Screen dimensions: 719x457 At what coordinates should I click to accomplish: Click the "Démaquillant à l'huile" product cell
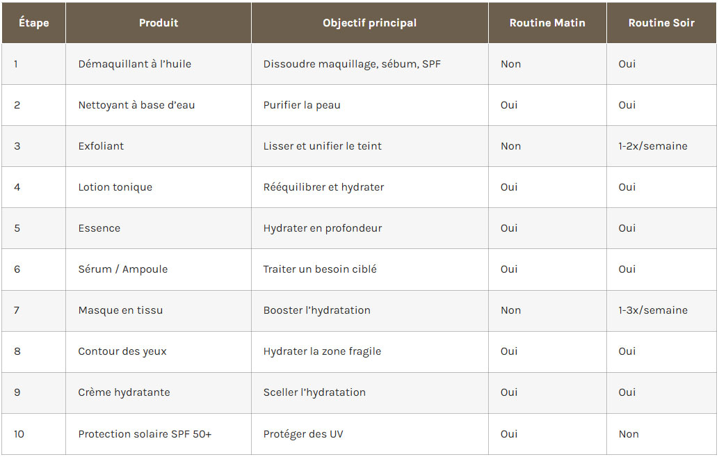pyautogui.click(x=134, y=64)
